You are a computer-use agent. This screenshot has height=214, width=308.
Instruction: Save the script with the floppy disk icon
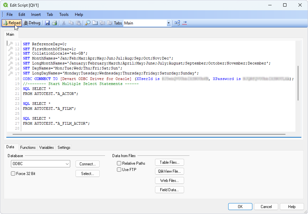(47, 23)
